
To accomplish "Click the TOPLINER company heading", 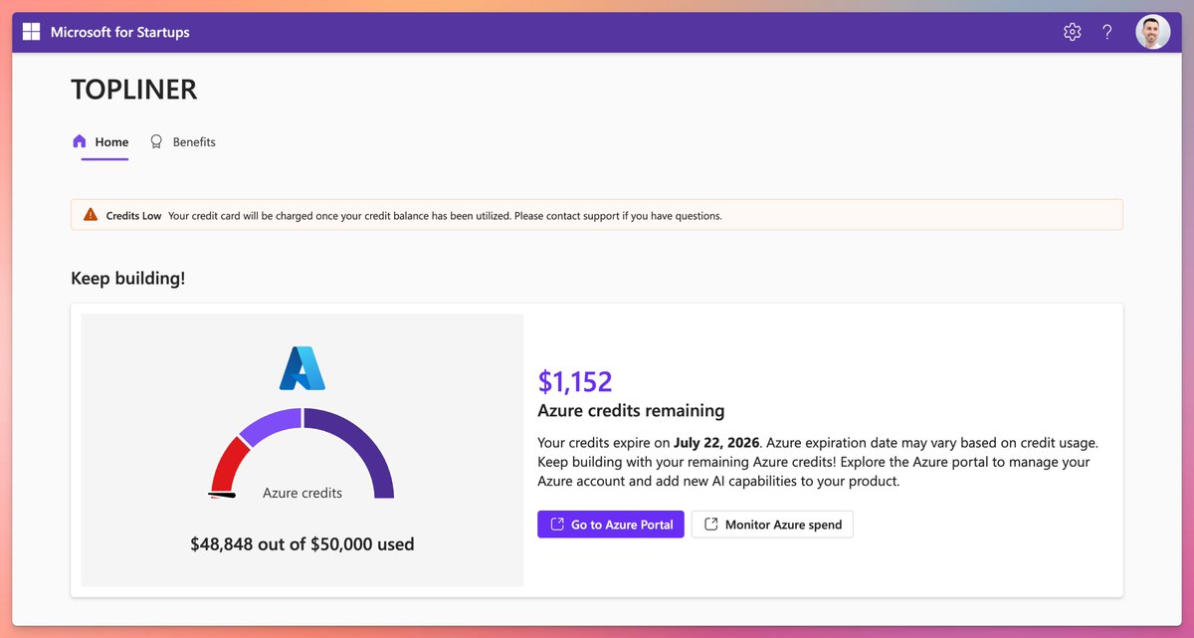I will pyautogui.click(x=134, y=90).
